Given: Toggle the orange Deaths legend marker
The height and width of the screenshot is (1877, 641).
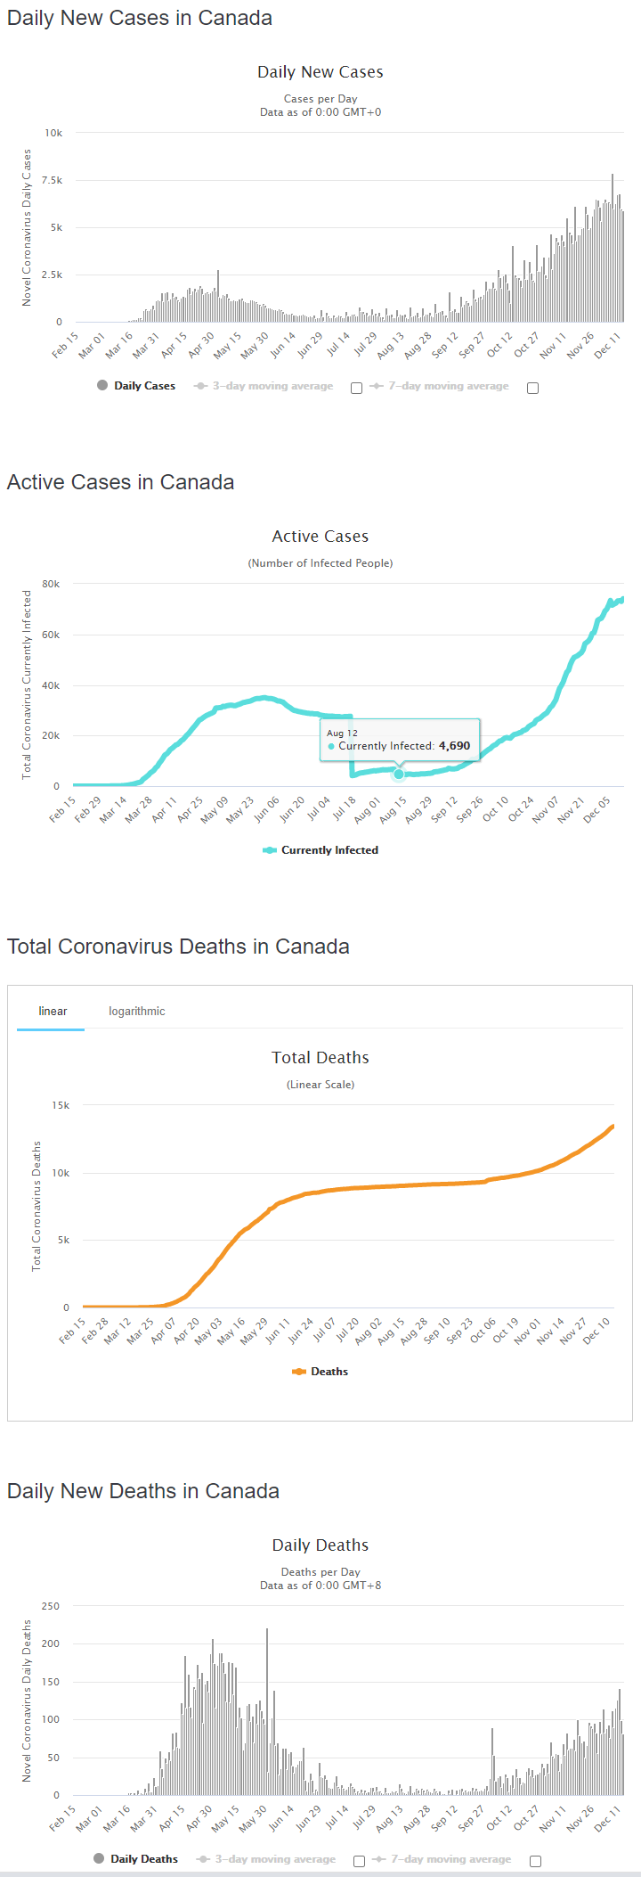Looking at the screenshot, I should [299, 1372].
